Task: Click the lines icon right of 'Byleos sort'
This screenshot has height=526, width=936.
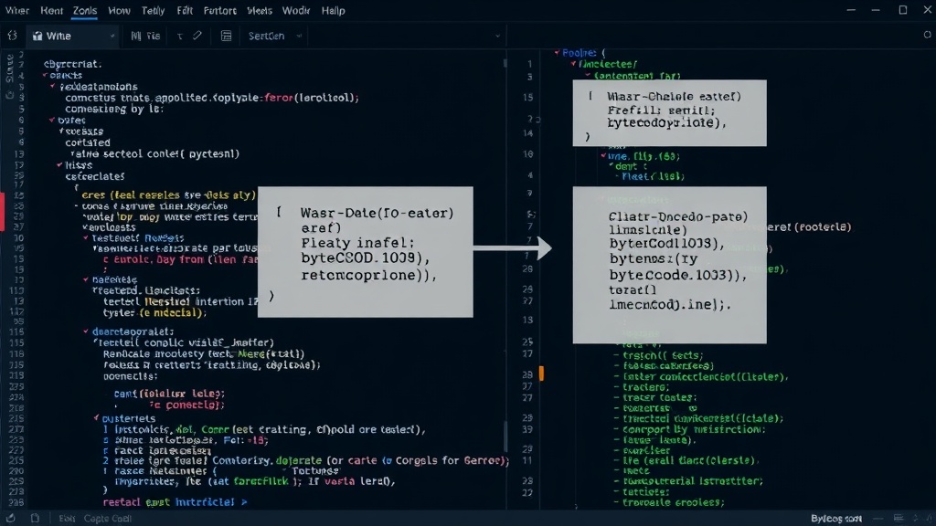Action: pos(899,519)
